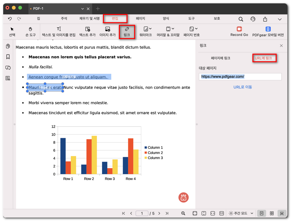Click the search magnifier icon in top bar

pyautogui.click(x=240, y=19)
